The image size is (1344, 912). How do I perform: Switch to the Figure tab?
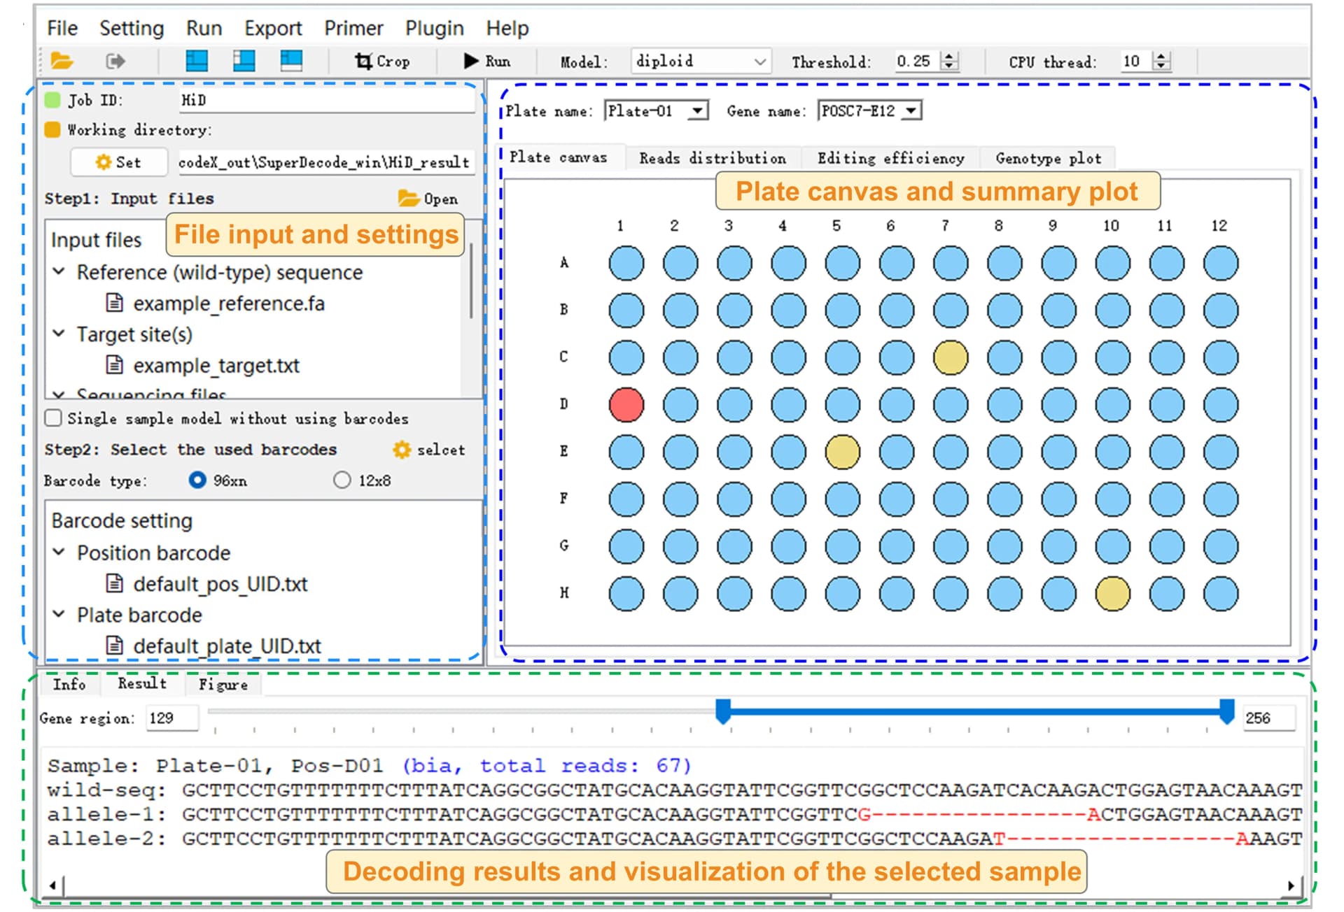[223, 684]
